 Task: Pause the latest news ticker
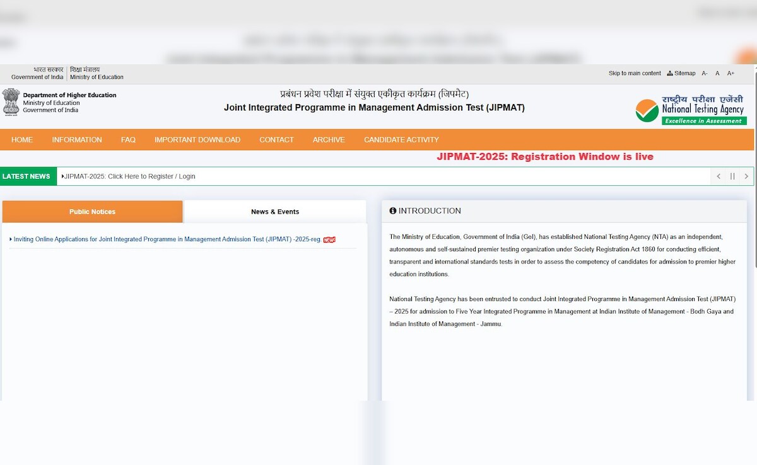(x=732, y=176)
